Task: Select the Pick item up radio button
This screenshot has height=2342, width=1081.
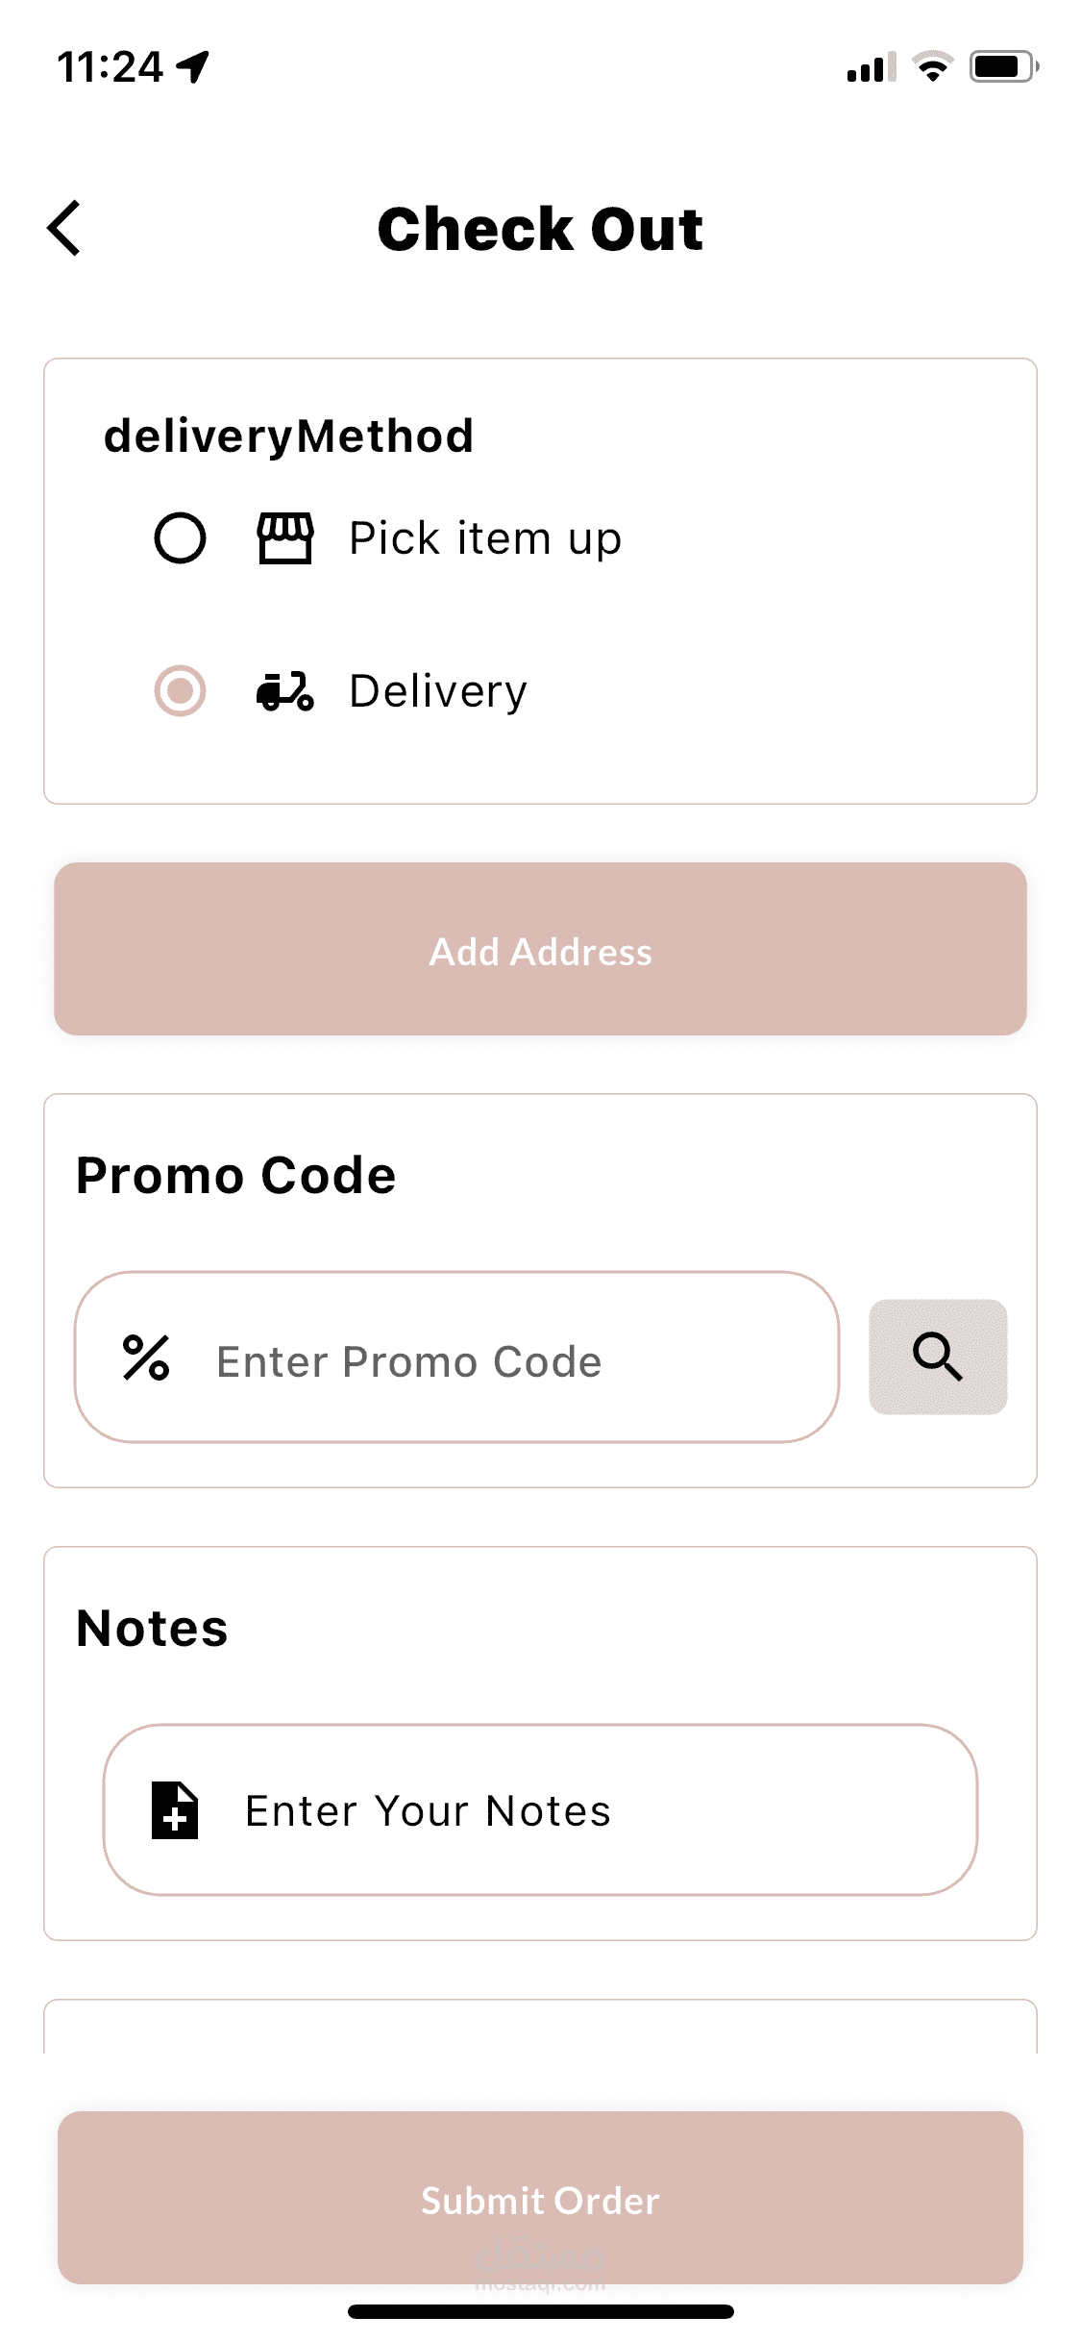Action: (180, 538)
